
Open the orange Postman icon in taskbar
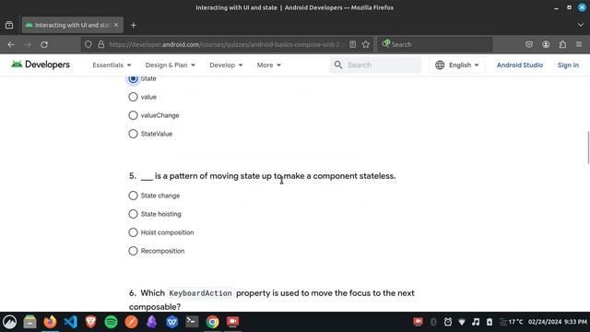[x=131, y=322]
